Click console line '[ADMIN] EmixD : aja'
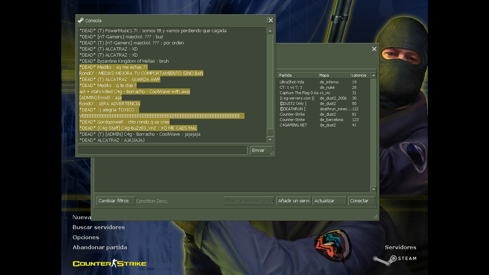This screenshot has height=275, width=489. click(x=100, y=98)
